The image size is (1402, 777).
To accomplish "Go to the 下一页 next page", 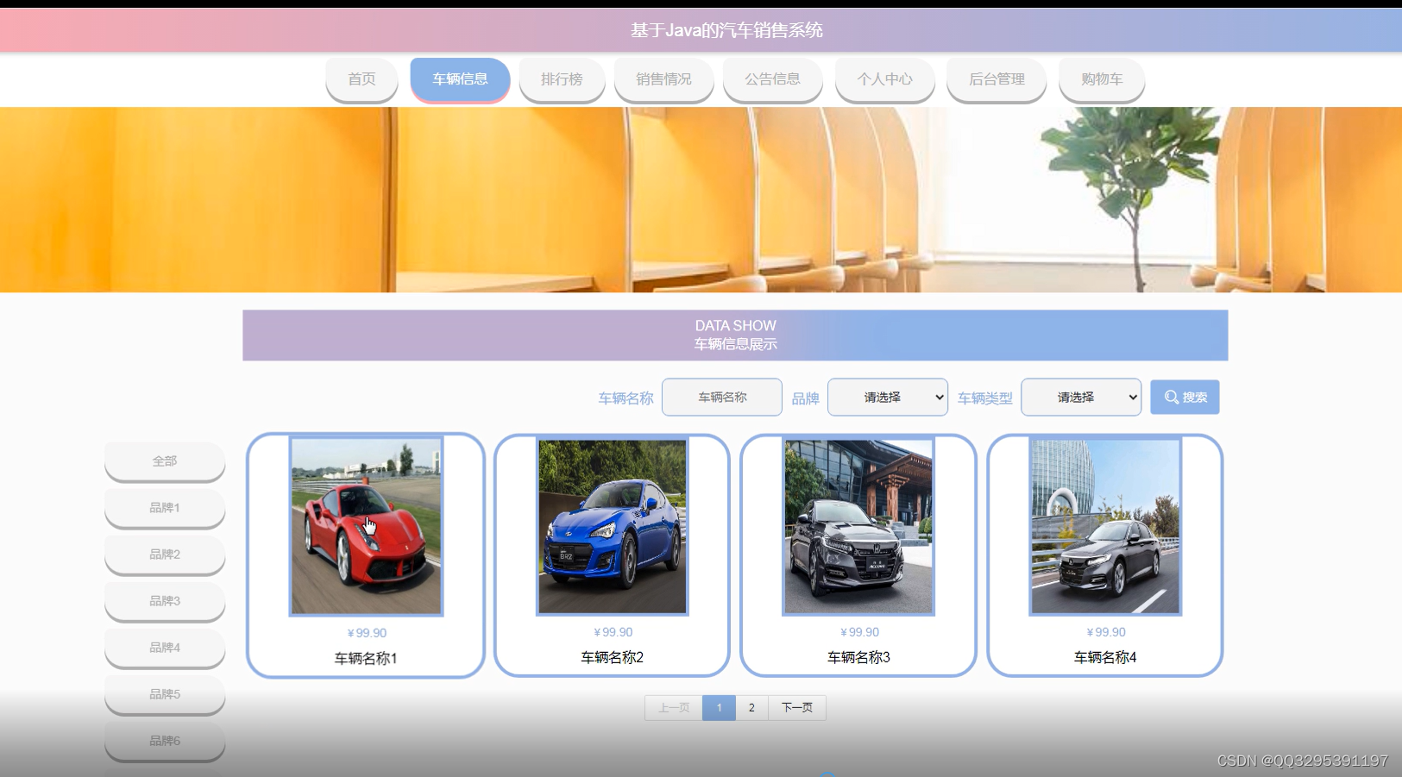I will 797,708.
